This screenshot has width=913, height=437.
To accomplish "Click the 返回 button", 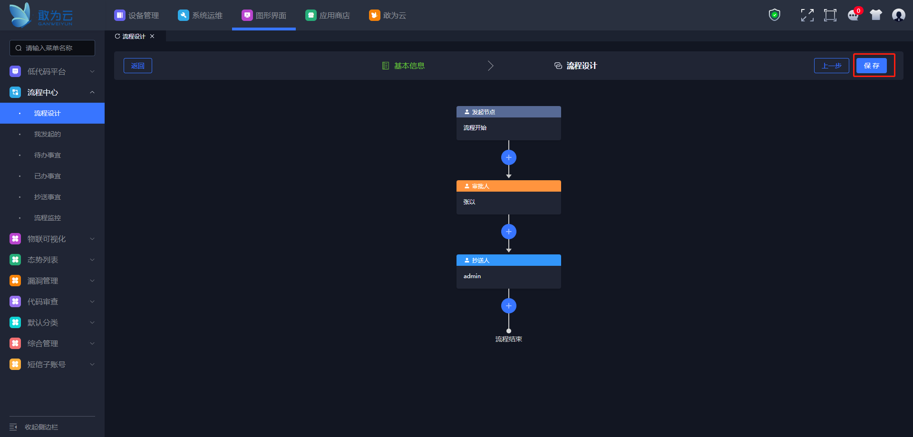I will (138, 66).
